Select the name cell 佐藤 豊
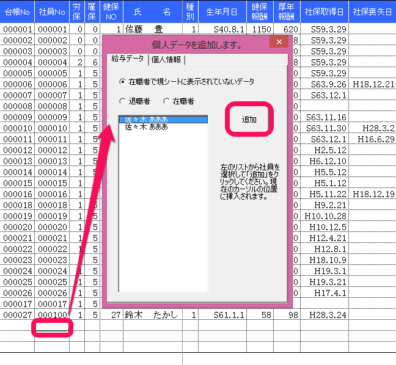 tap(153, 29)
